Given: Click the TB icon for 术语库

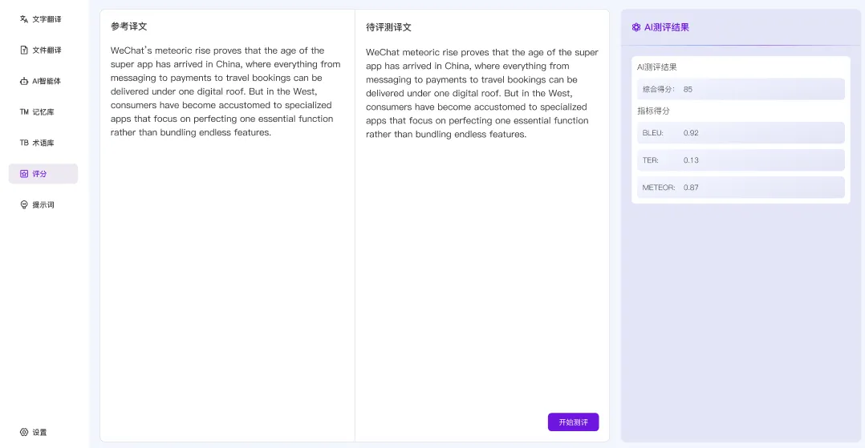Looking at the screenshot, I should pos(24,143).
